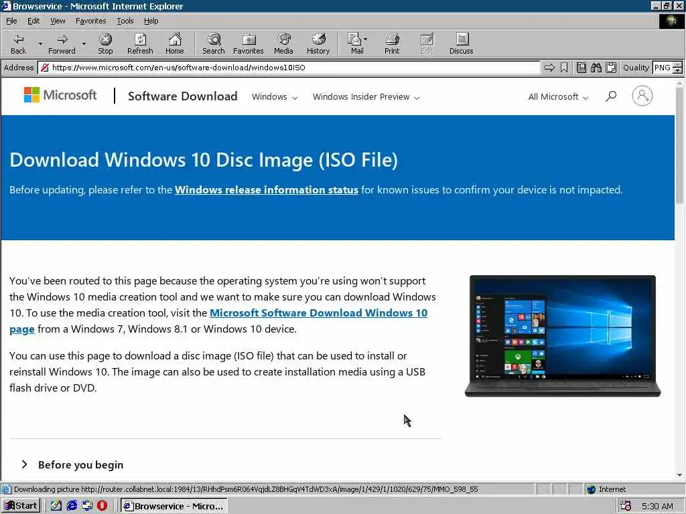Click the system tray icon beside clock
Viewport: 686px width, 514px height.
pos(626,506)
